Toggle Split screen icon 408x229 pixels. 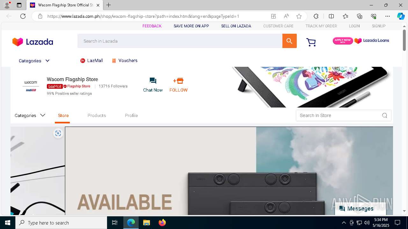pos(331,16)
